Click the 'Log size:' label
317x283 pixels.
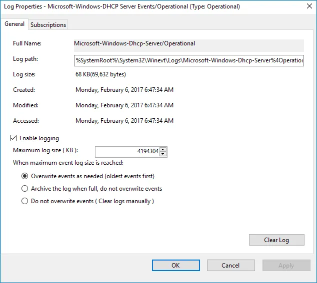24,74
